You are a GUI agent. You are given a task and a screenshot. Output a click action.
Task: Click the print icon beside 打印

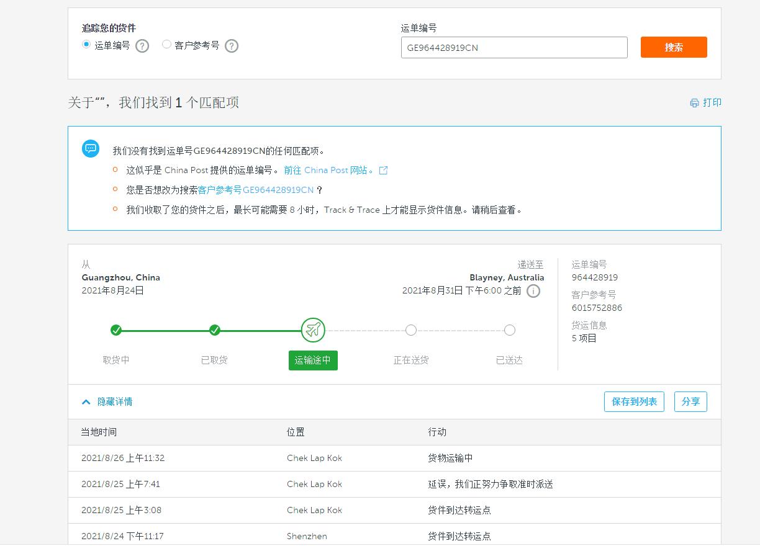tap(694, 103)
